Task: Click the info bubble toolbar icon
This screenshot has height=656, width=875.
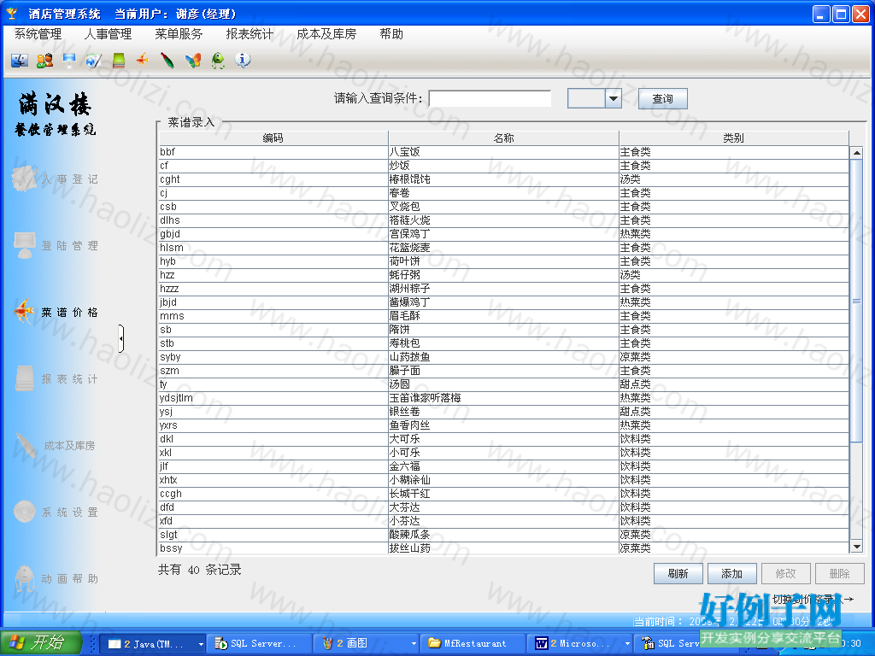Action: [x=243, y=60]
